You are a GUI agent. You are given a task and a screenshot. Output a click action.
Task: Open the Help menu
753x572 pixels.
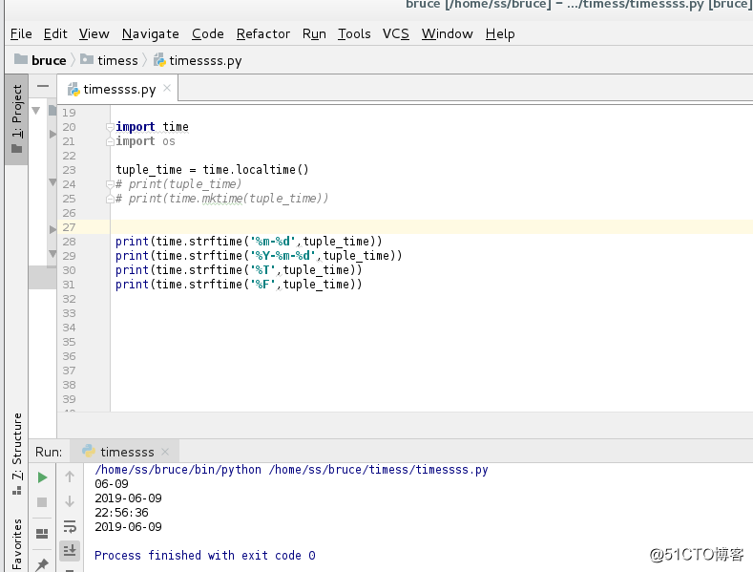point(500,33)
